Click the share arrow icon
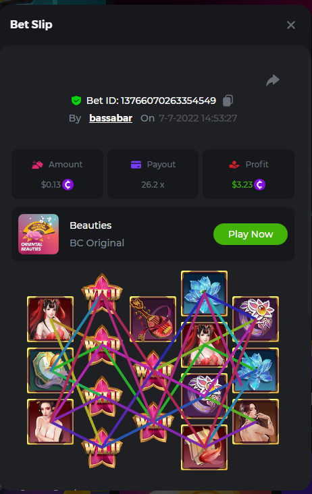312x494 pixels. pos(273,80)
